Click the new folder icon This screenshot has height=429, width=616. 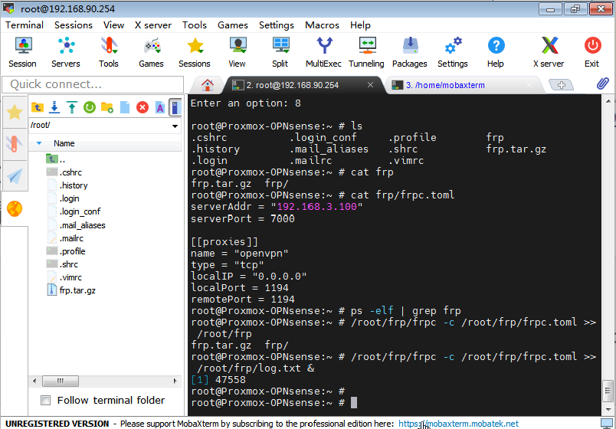[107, 108]
